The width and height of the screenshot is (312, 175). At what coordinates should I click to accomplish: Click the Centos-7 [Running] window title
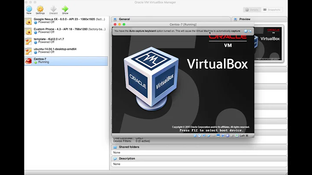[183, 24]
